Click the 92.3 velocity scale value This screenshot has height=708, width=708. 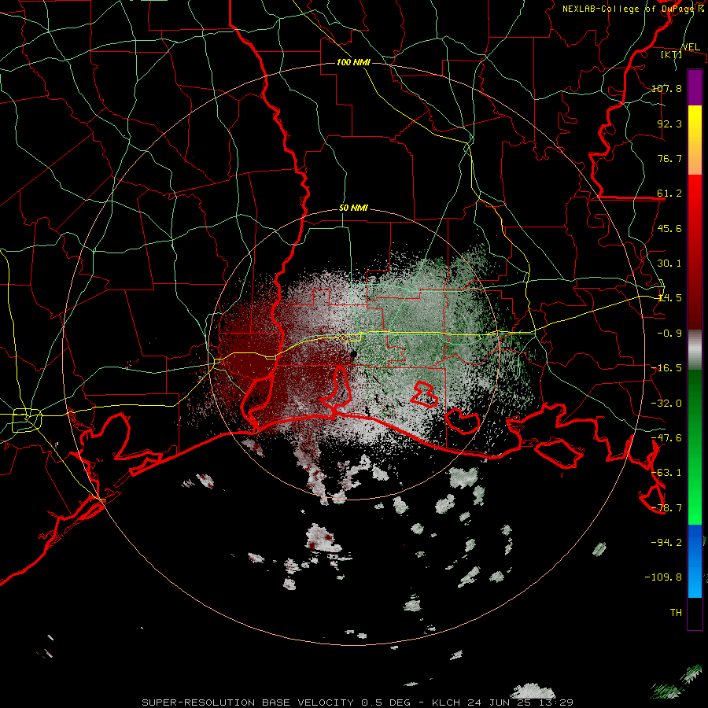pyautogui.click(x=669, y=124)
